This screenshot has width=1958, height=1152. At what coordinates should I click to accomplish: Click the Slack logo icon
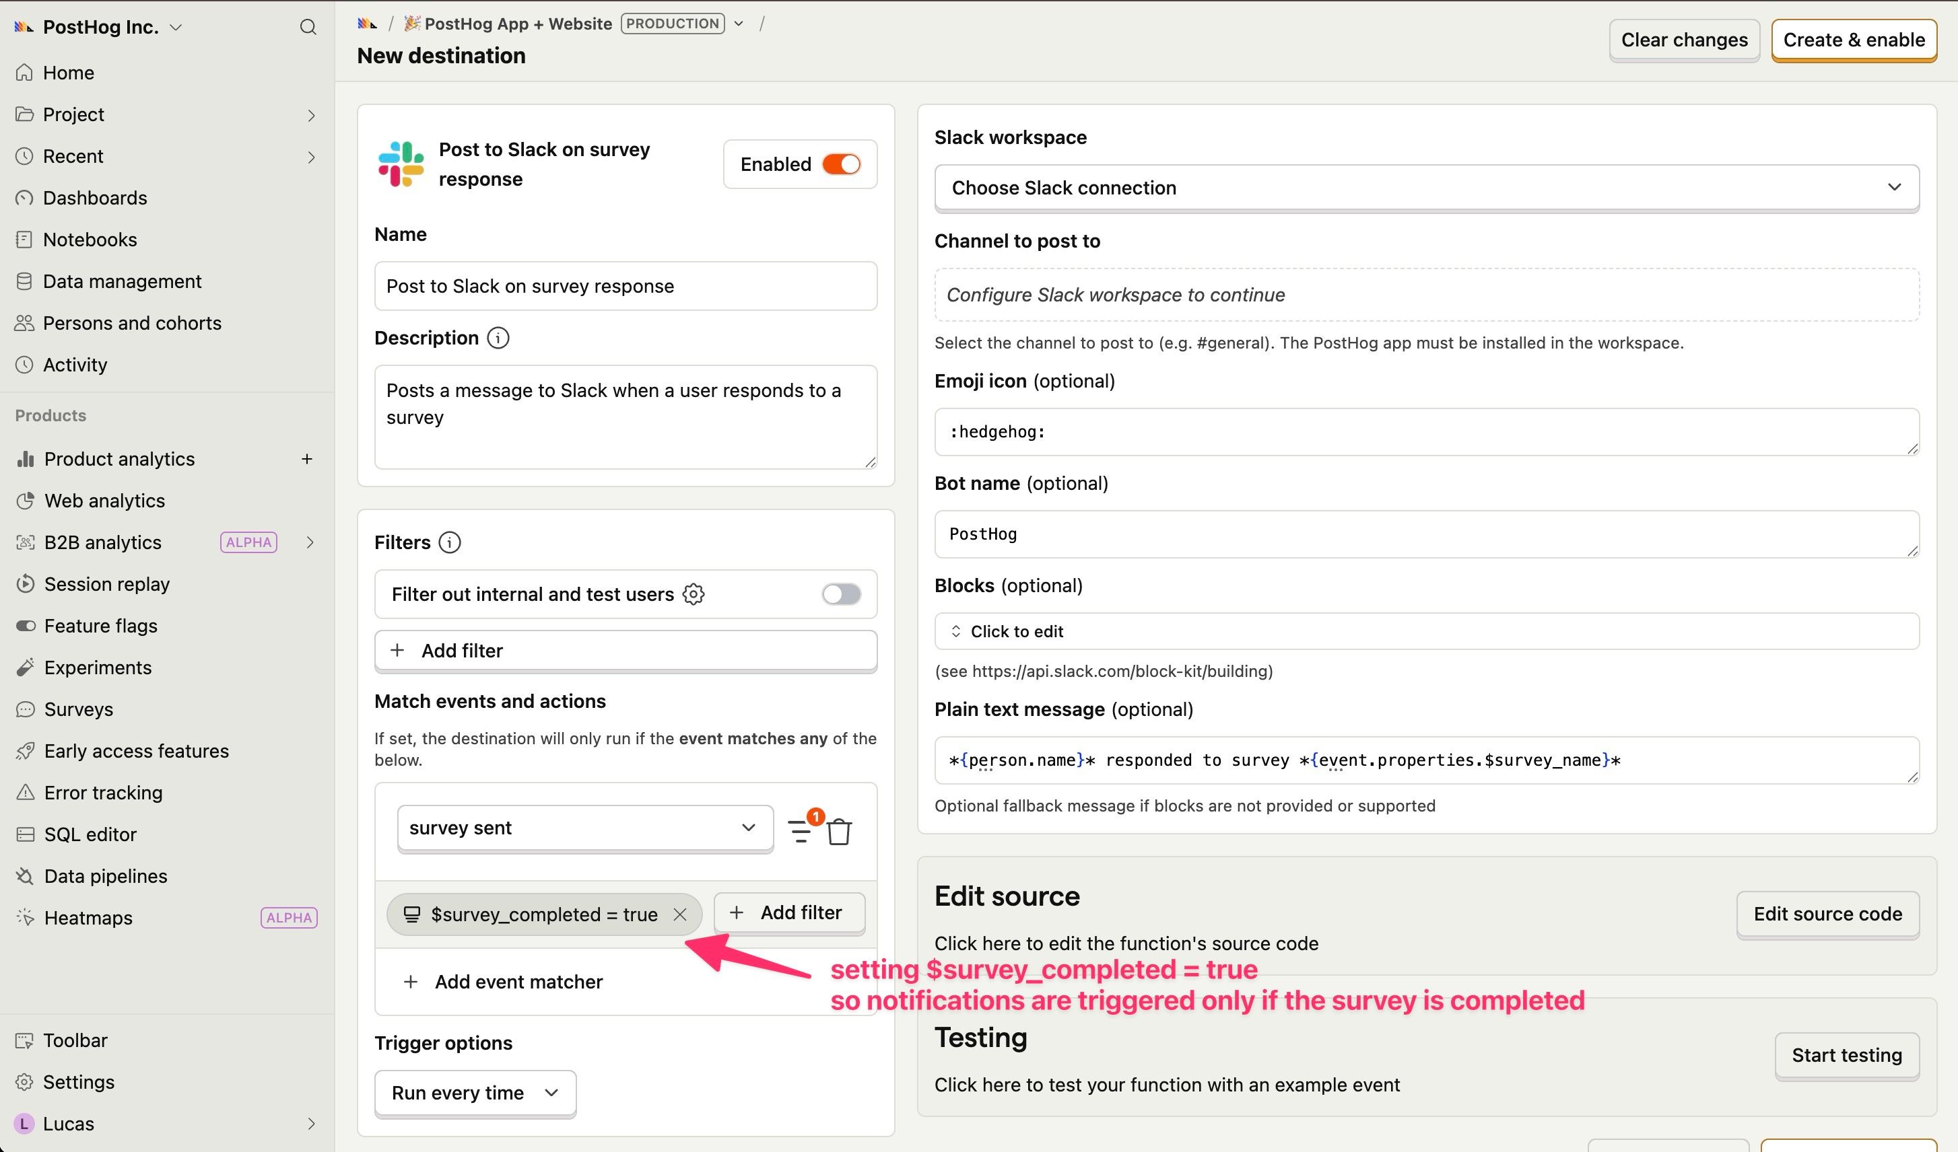[x=401, y=164]
